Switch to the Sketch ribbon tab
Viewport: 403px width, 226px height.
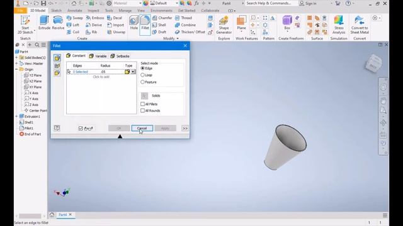(56, 11)
